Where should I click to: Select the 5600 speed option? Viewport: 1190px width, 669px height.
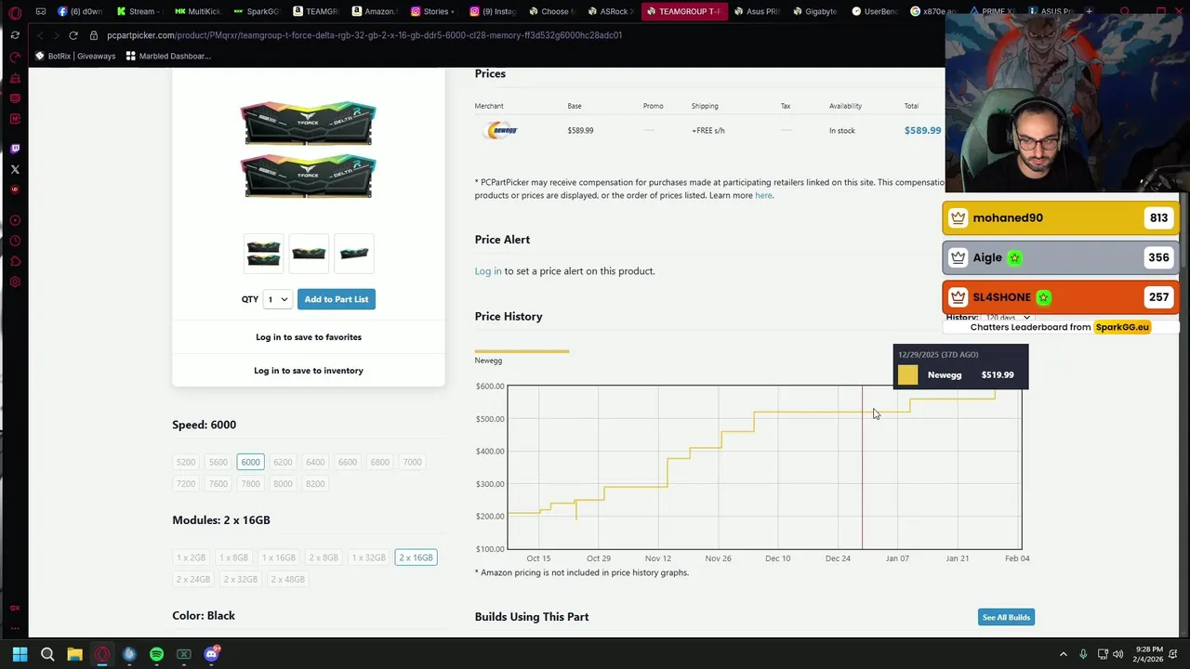218,462
